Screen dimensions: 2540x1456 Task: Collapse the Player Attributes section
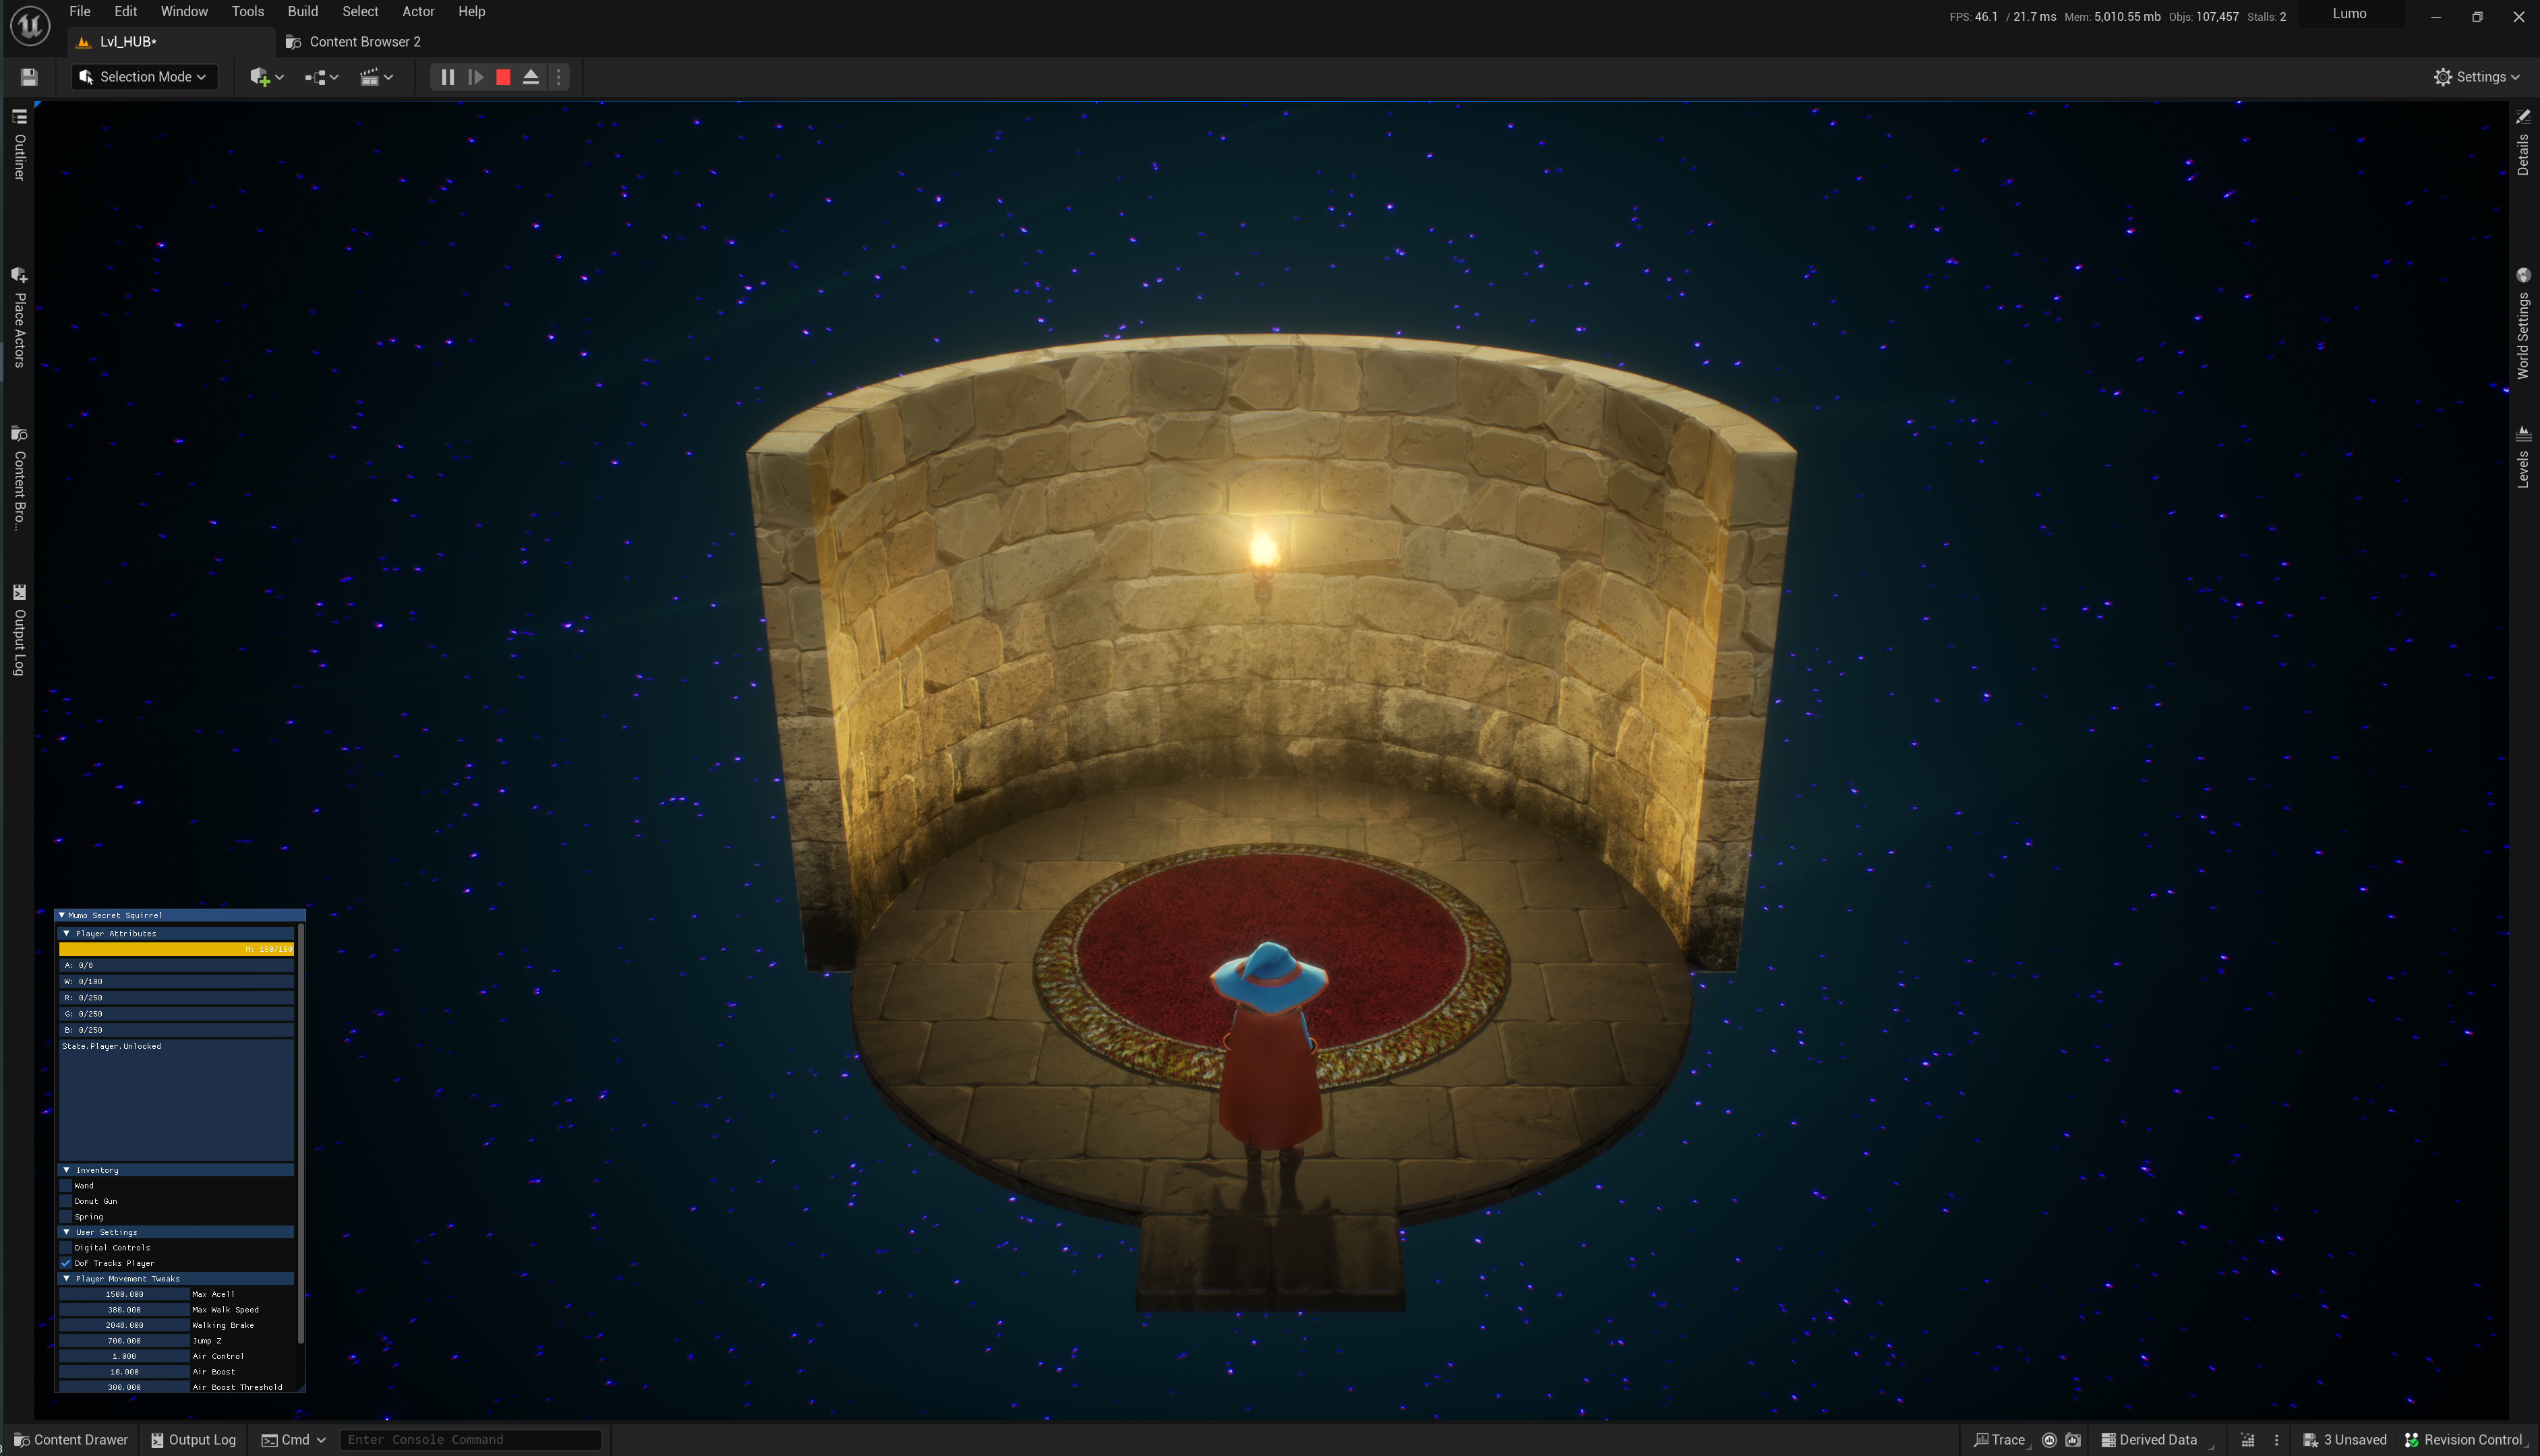pos(67,933)
